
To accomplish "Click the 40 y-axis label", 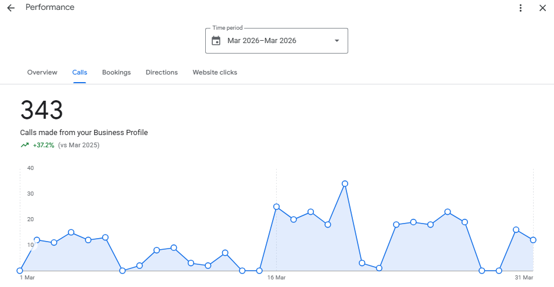I will 30,168.
